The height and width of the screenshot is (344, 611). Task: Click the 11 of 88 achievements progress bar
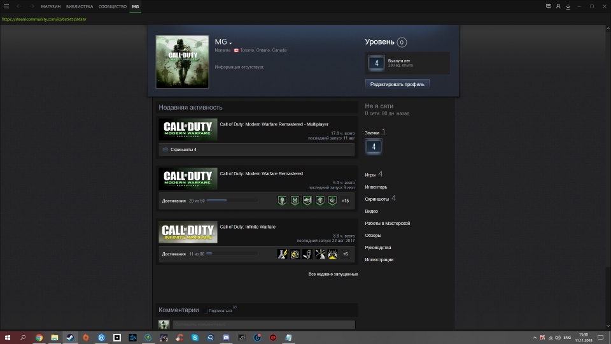click(232, 254)
